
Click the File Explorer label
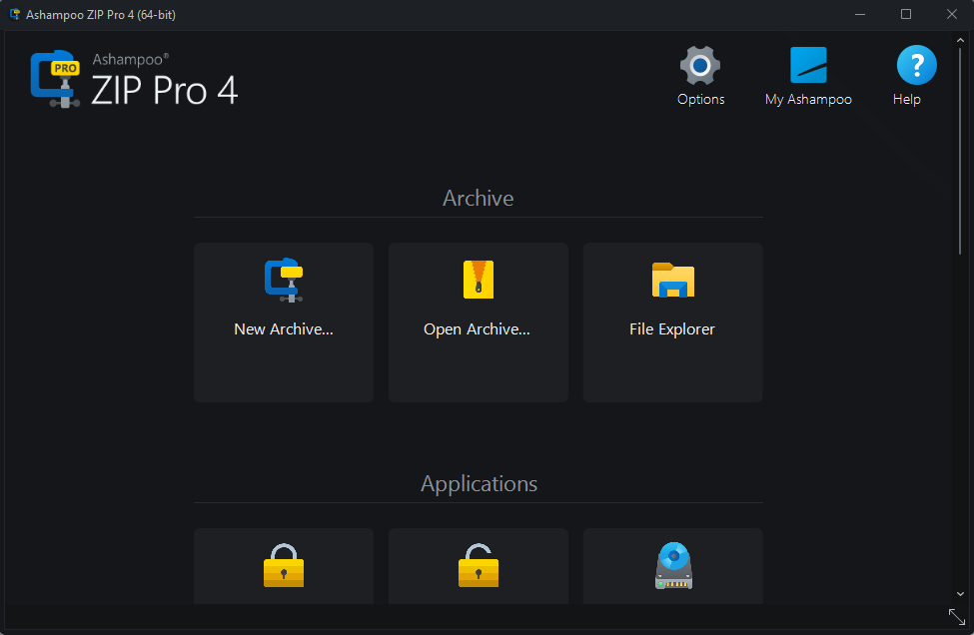point(672,329)
